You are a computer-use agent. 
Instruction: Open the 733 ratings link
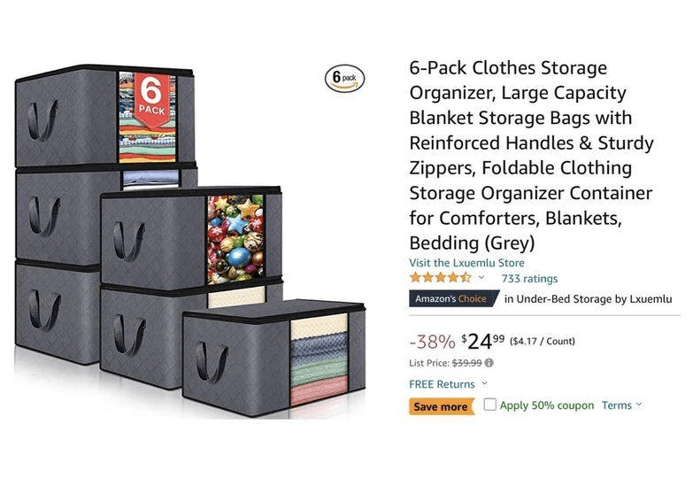click(x=529, y=278)
